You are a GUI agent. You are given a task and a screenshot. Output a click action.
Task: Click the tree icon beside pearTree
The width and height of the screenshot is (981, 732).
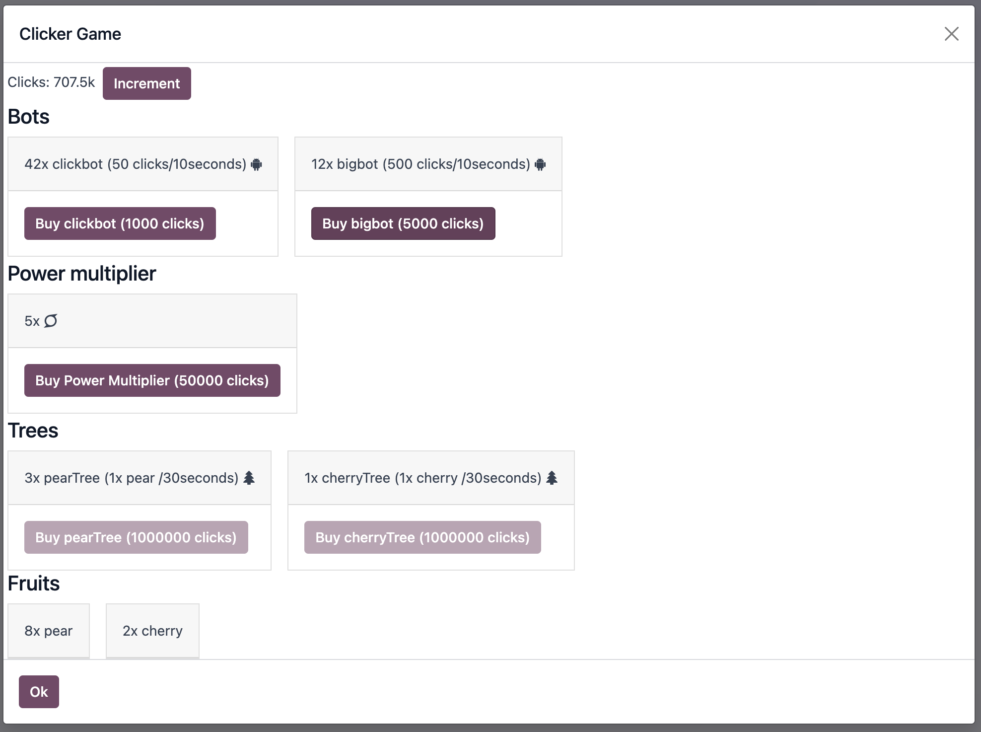(250, 477)
